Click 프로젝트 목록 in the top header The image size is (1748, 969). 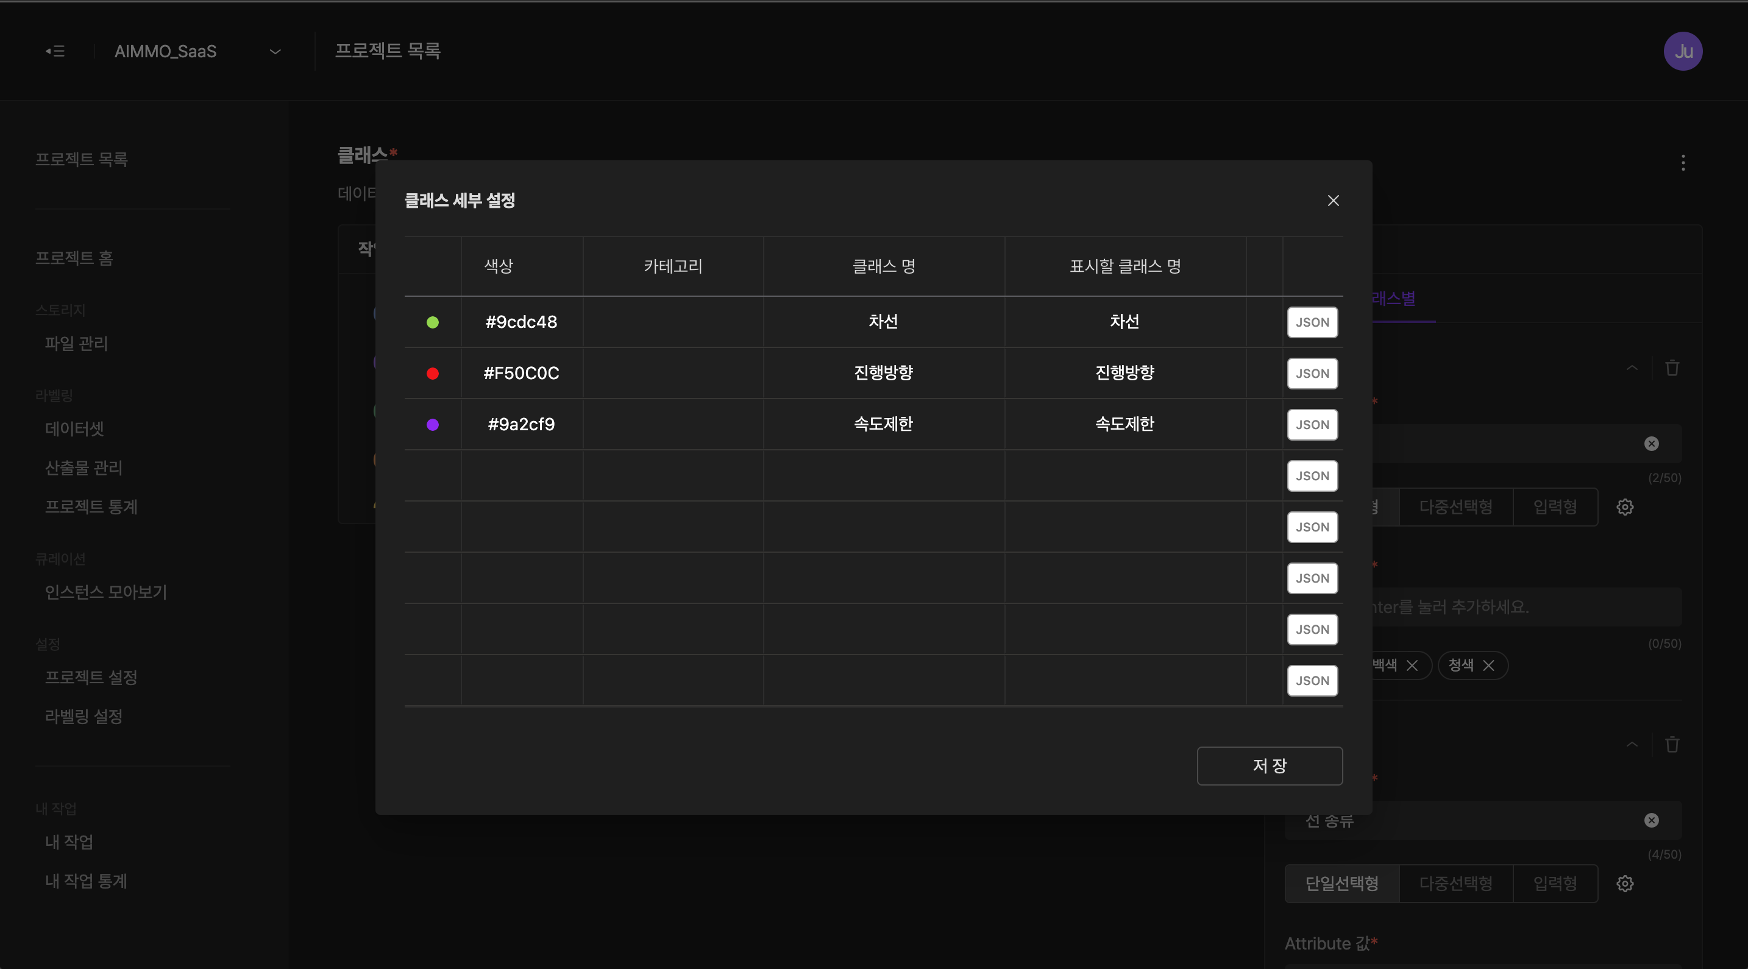pyautogui.click(x=388, y=50)
